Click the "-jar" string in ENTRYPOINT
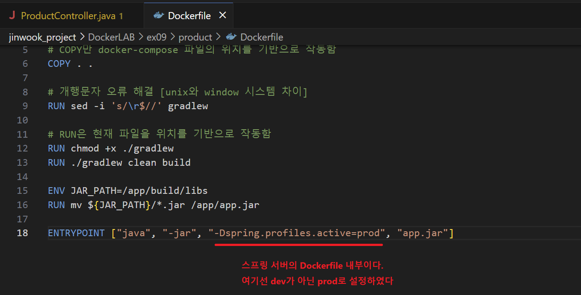This screenshot has height=295, width=581. 179,233
